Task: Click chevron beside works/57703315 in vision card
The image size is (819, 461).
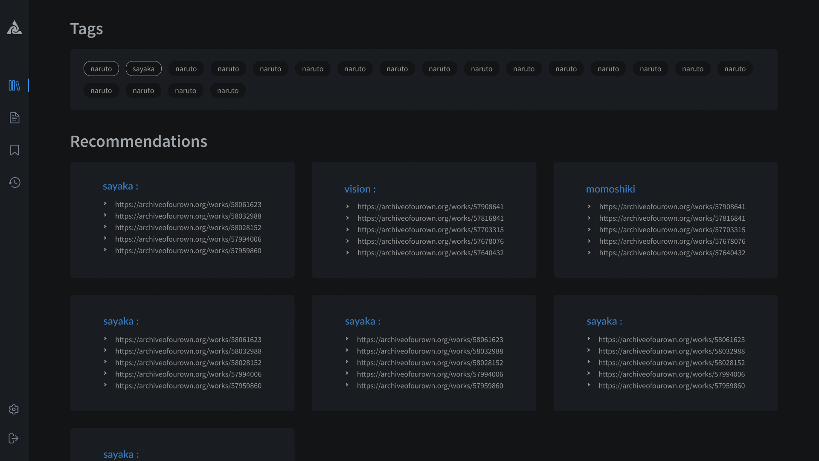Action: 348,229
